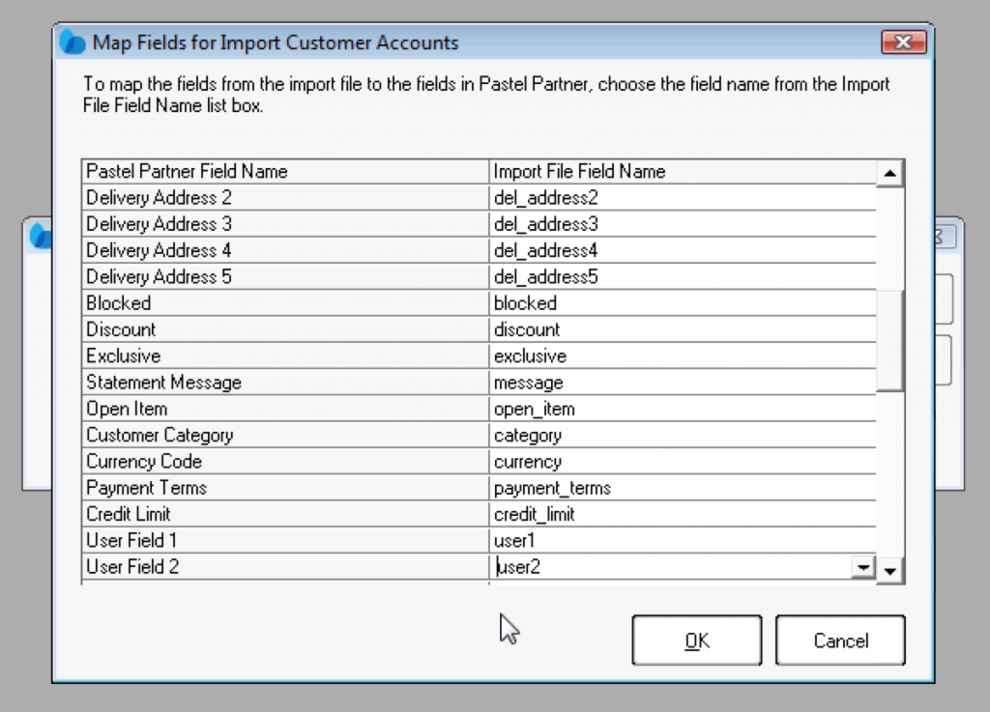Click the User Field 2 row label
Image resolution: width=990 pixels, height=712 pixels.
tap(285, 567)
